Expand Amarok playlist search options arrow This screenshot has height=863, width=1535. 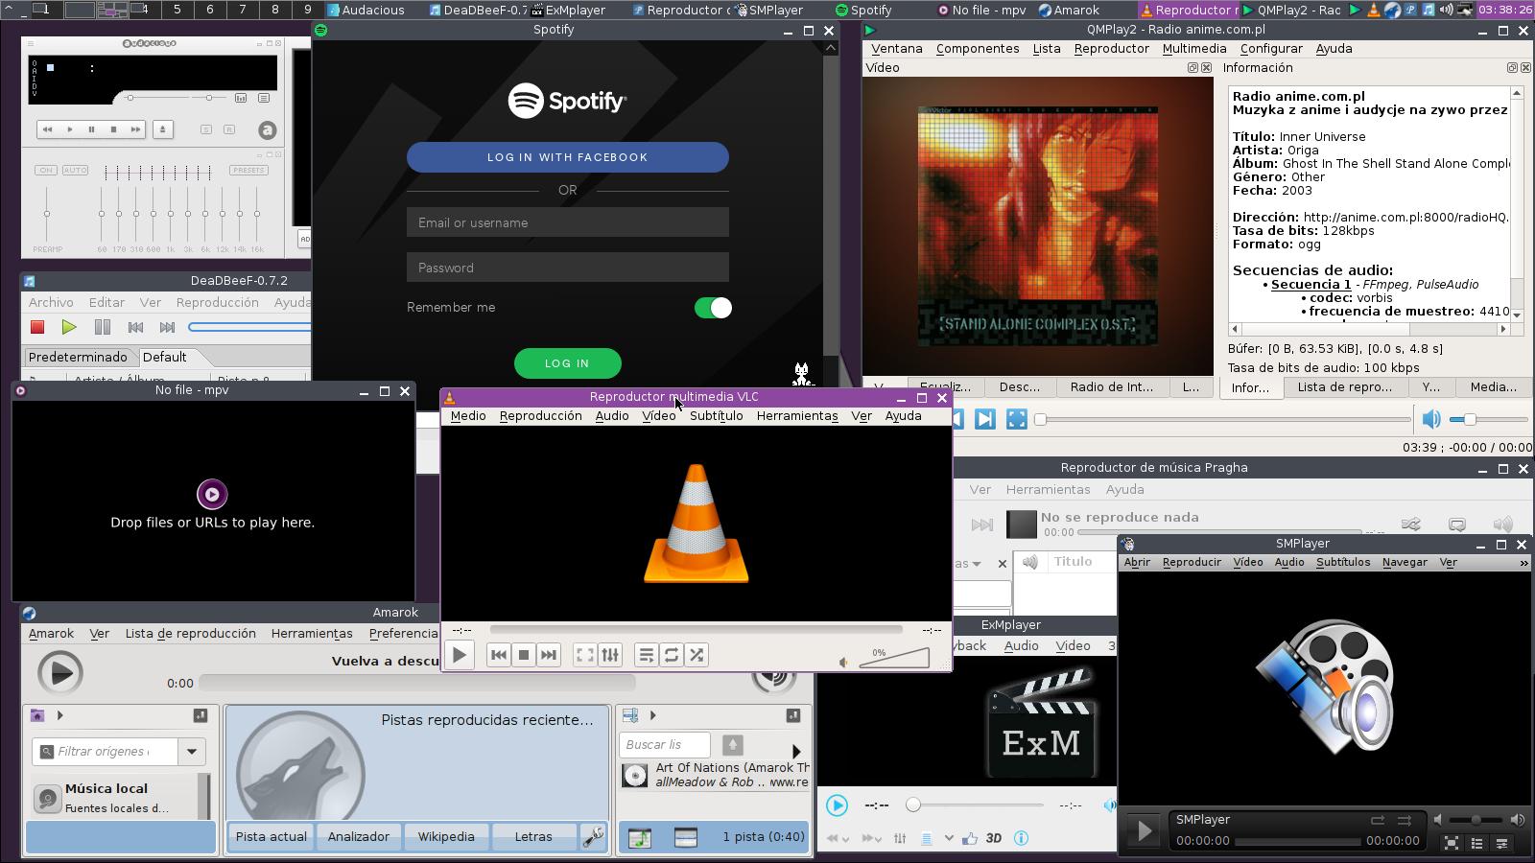[x=796, y=751]
